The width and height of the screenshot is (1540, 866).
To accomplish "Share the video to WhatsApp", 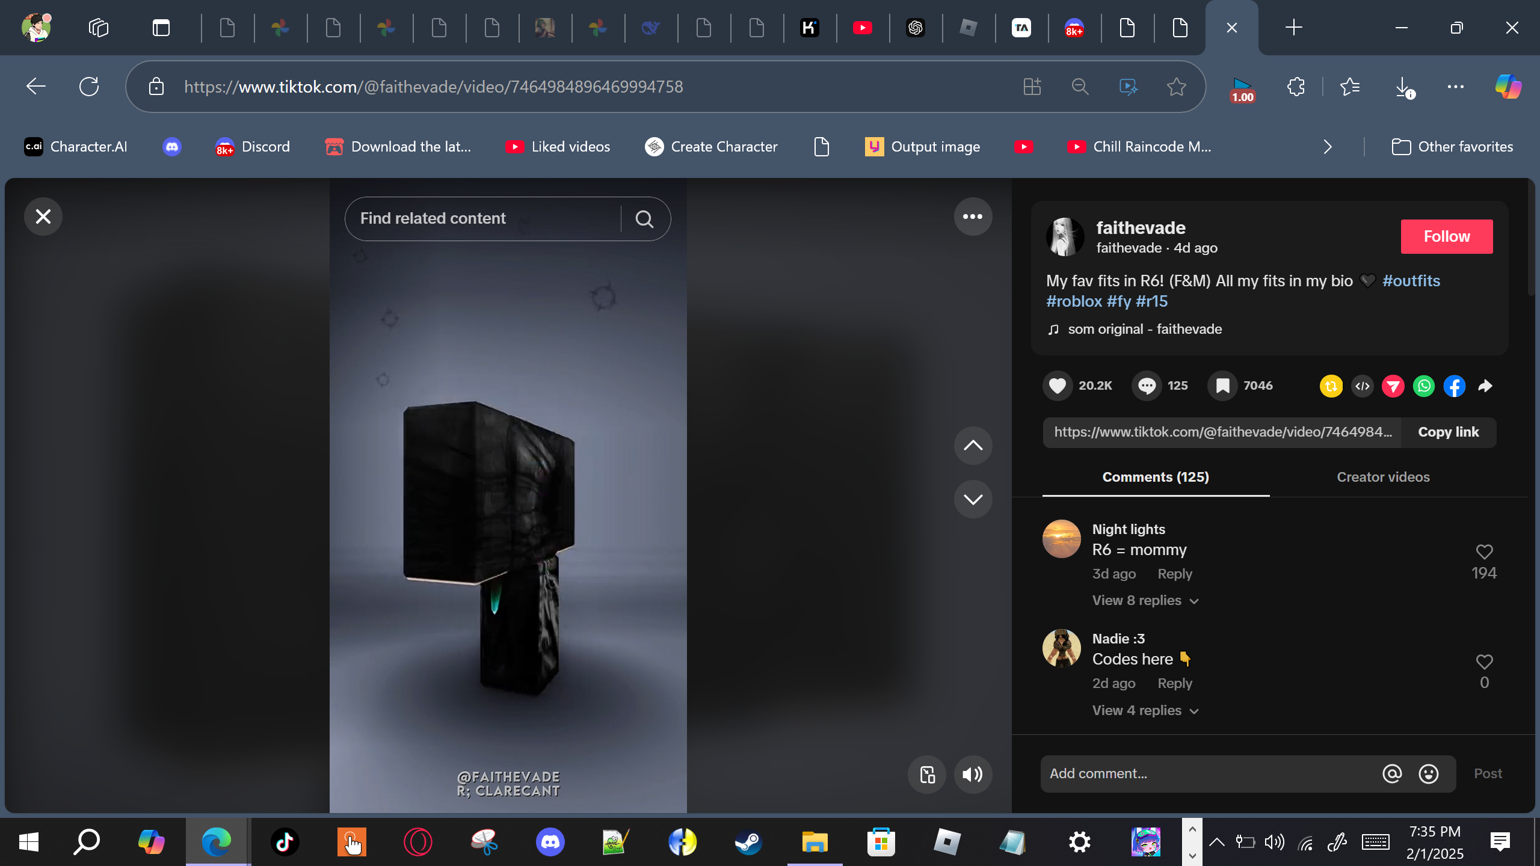I will pos(1424,386).
